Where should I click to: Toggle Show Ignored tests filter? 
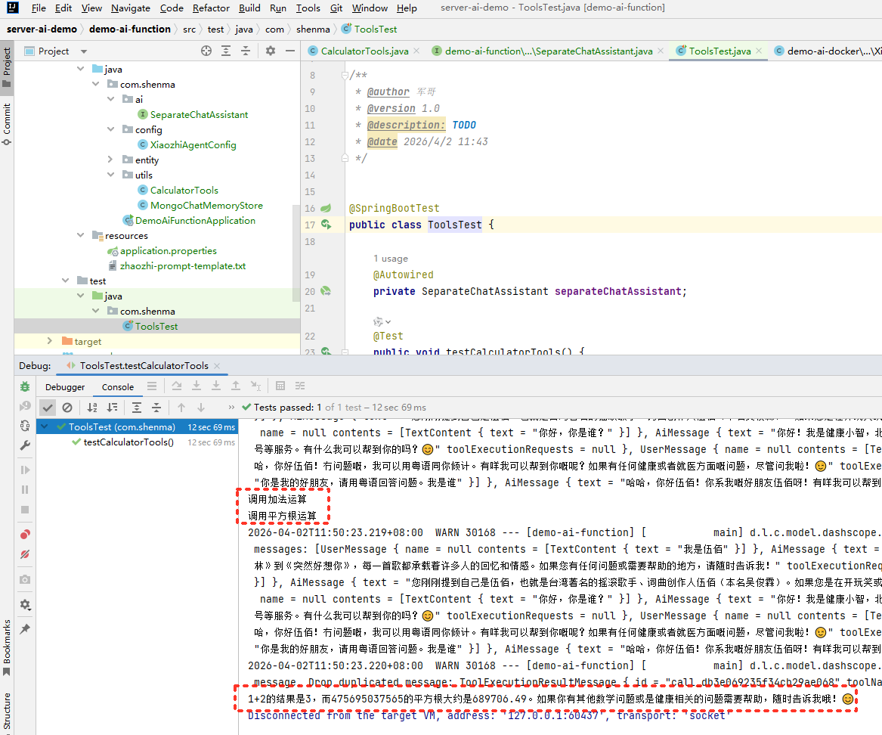67,408
